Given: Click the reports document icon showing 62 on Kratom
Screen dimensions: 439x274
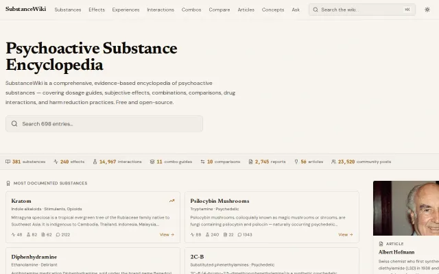Looking at the screenshot, I should click(43, 234).
